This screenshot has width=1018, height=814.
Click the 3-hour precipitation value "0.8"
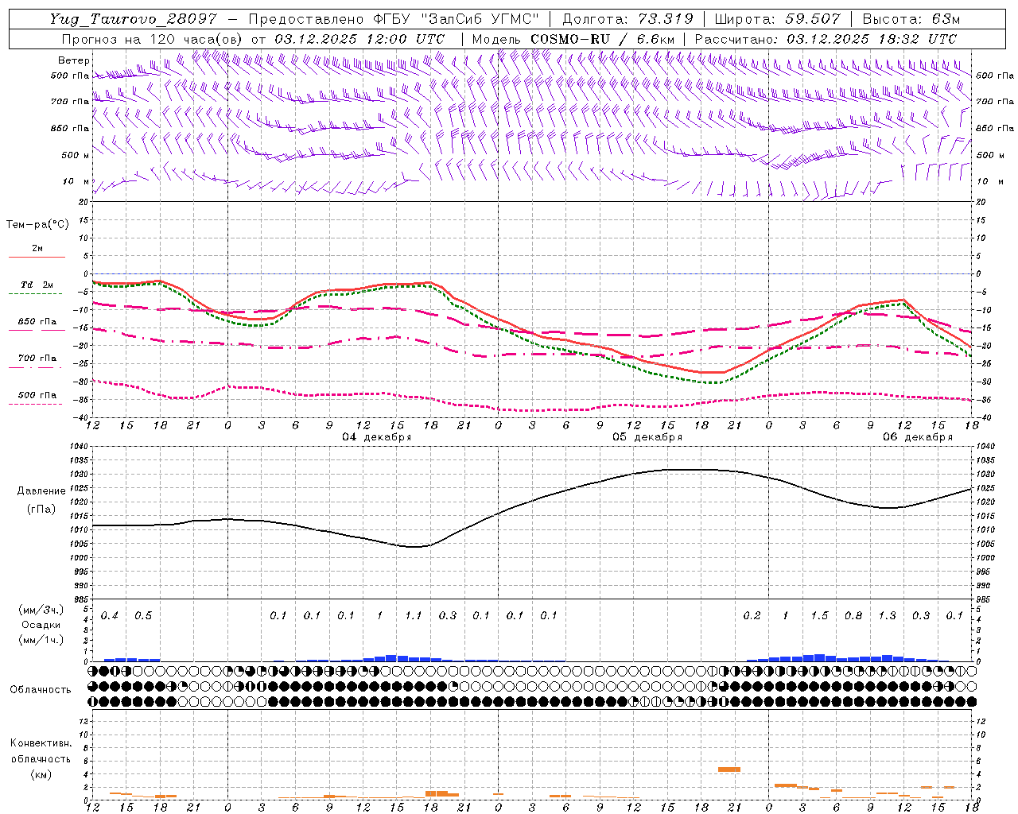pyautogui.click(x=853, y=615)
